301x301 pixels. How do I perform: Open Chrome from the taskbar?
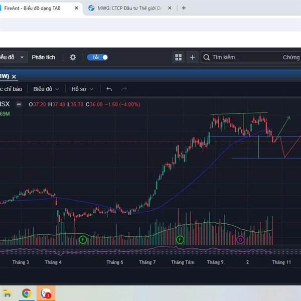(x=26, y=293)
